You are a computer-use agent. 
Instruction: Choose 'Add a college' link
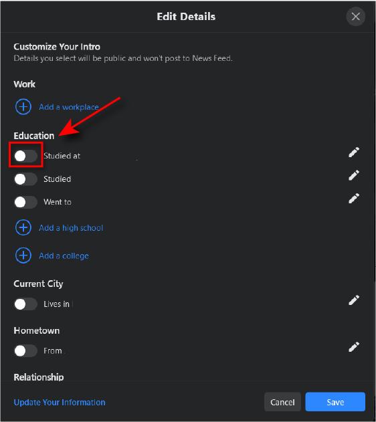[x=64, y=255]
